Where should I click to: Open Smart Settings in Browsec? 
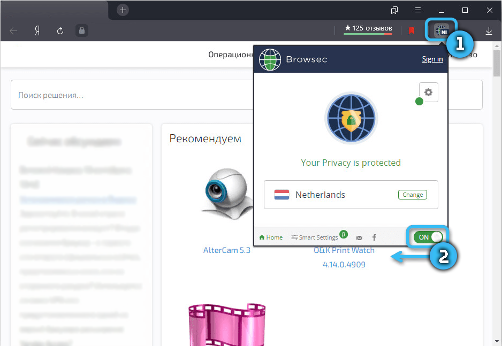315,237
